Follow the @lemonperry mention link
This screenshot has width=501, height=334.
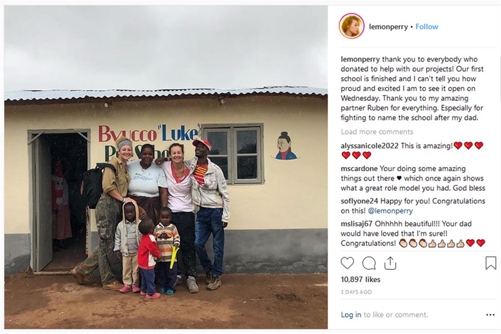(390, 211)
